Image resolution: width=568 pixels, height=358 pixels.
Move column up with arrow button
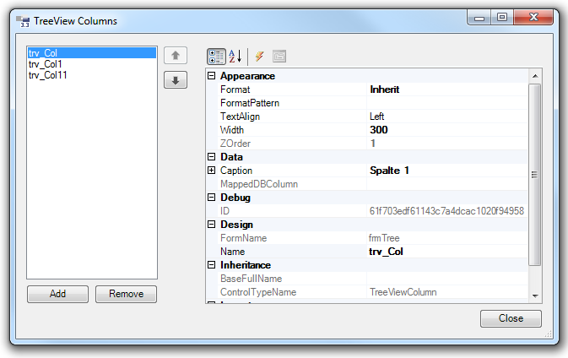pos(175,57)
